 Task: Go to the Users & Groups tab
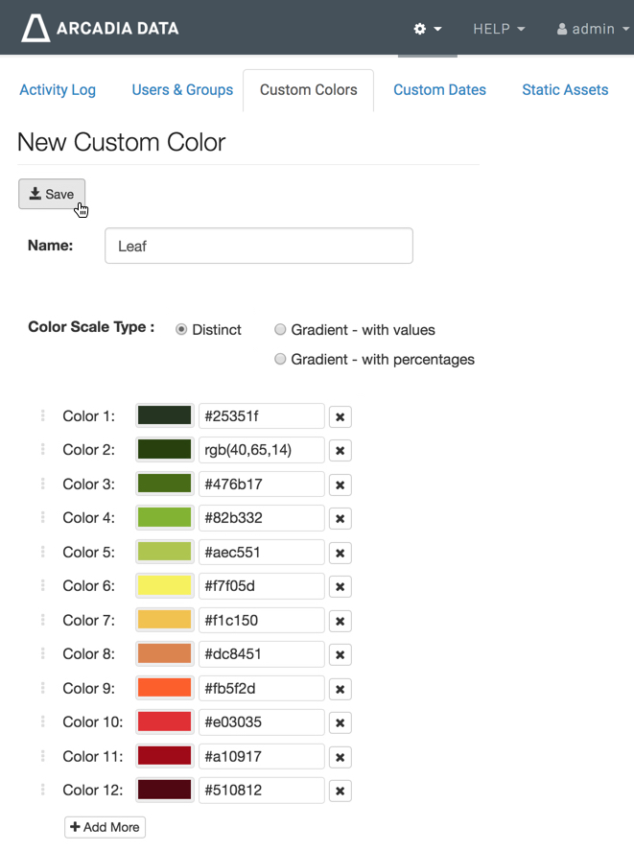[182, 90]
